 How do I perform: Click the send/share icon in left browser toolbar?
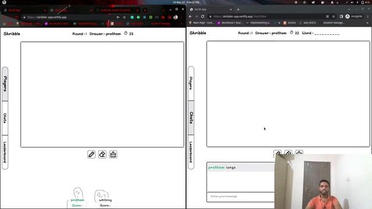coord(118,17)
